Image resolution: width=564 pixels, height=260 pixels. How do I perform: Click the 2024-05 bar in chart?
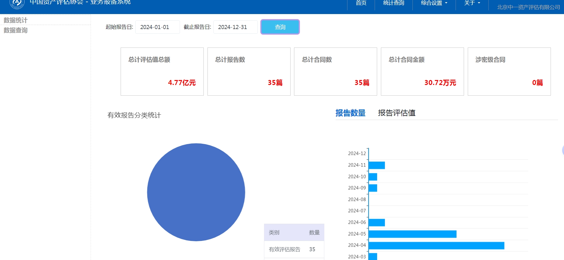(412, 234)
